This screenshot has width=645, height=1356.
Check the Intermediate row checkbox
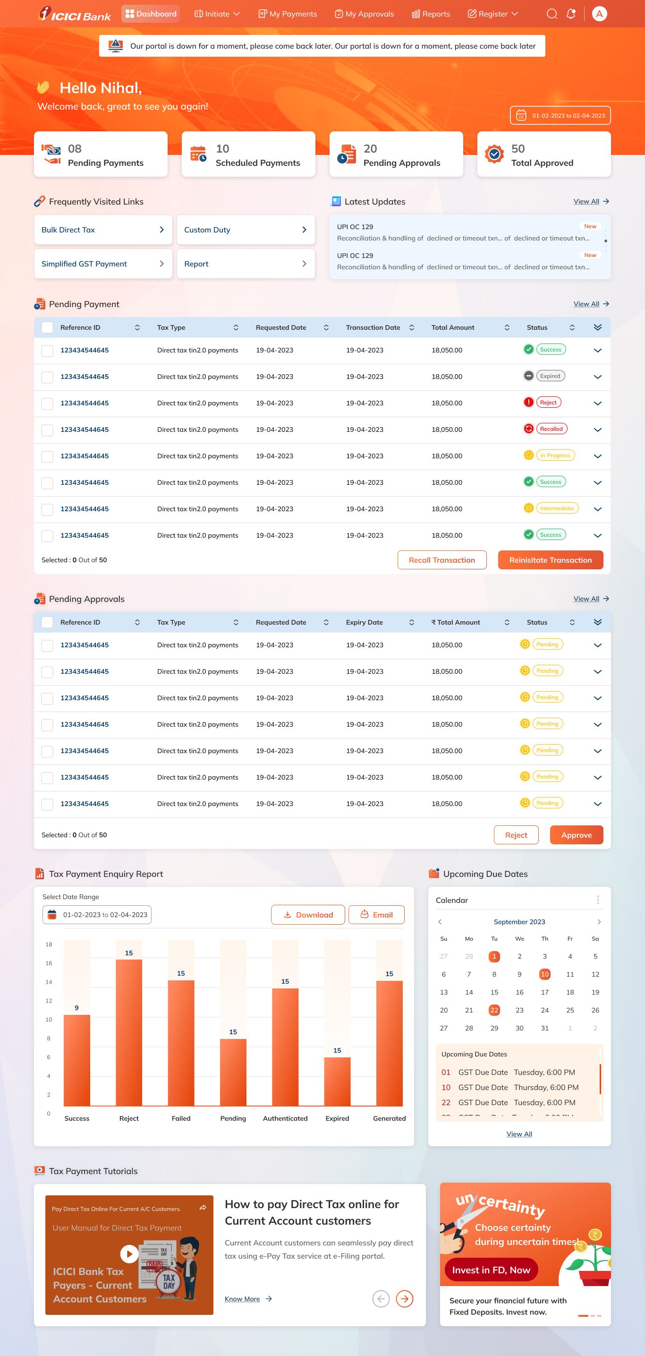47,509
